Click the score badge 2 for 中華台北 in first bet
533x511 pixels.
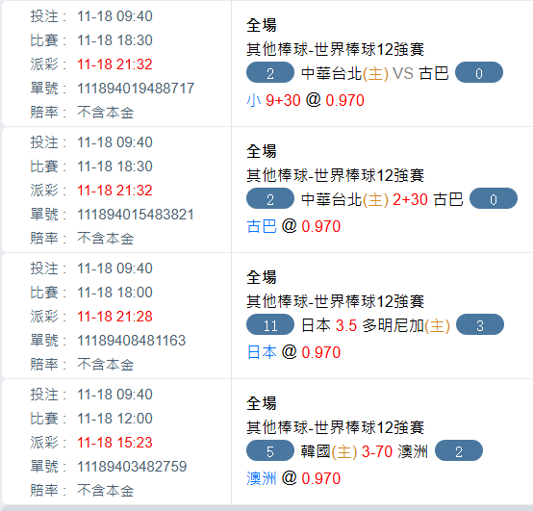pyautogui.click(x=270, y=72)
